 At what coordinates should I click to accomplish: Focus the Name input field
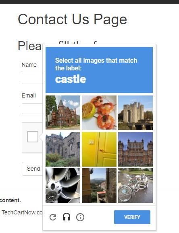[x=32, y=78]
